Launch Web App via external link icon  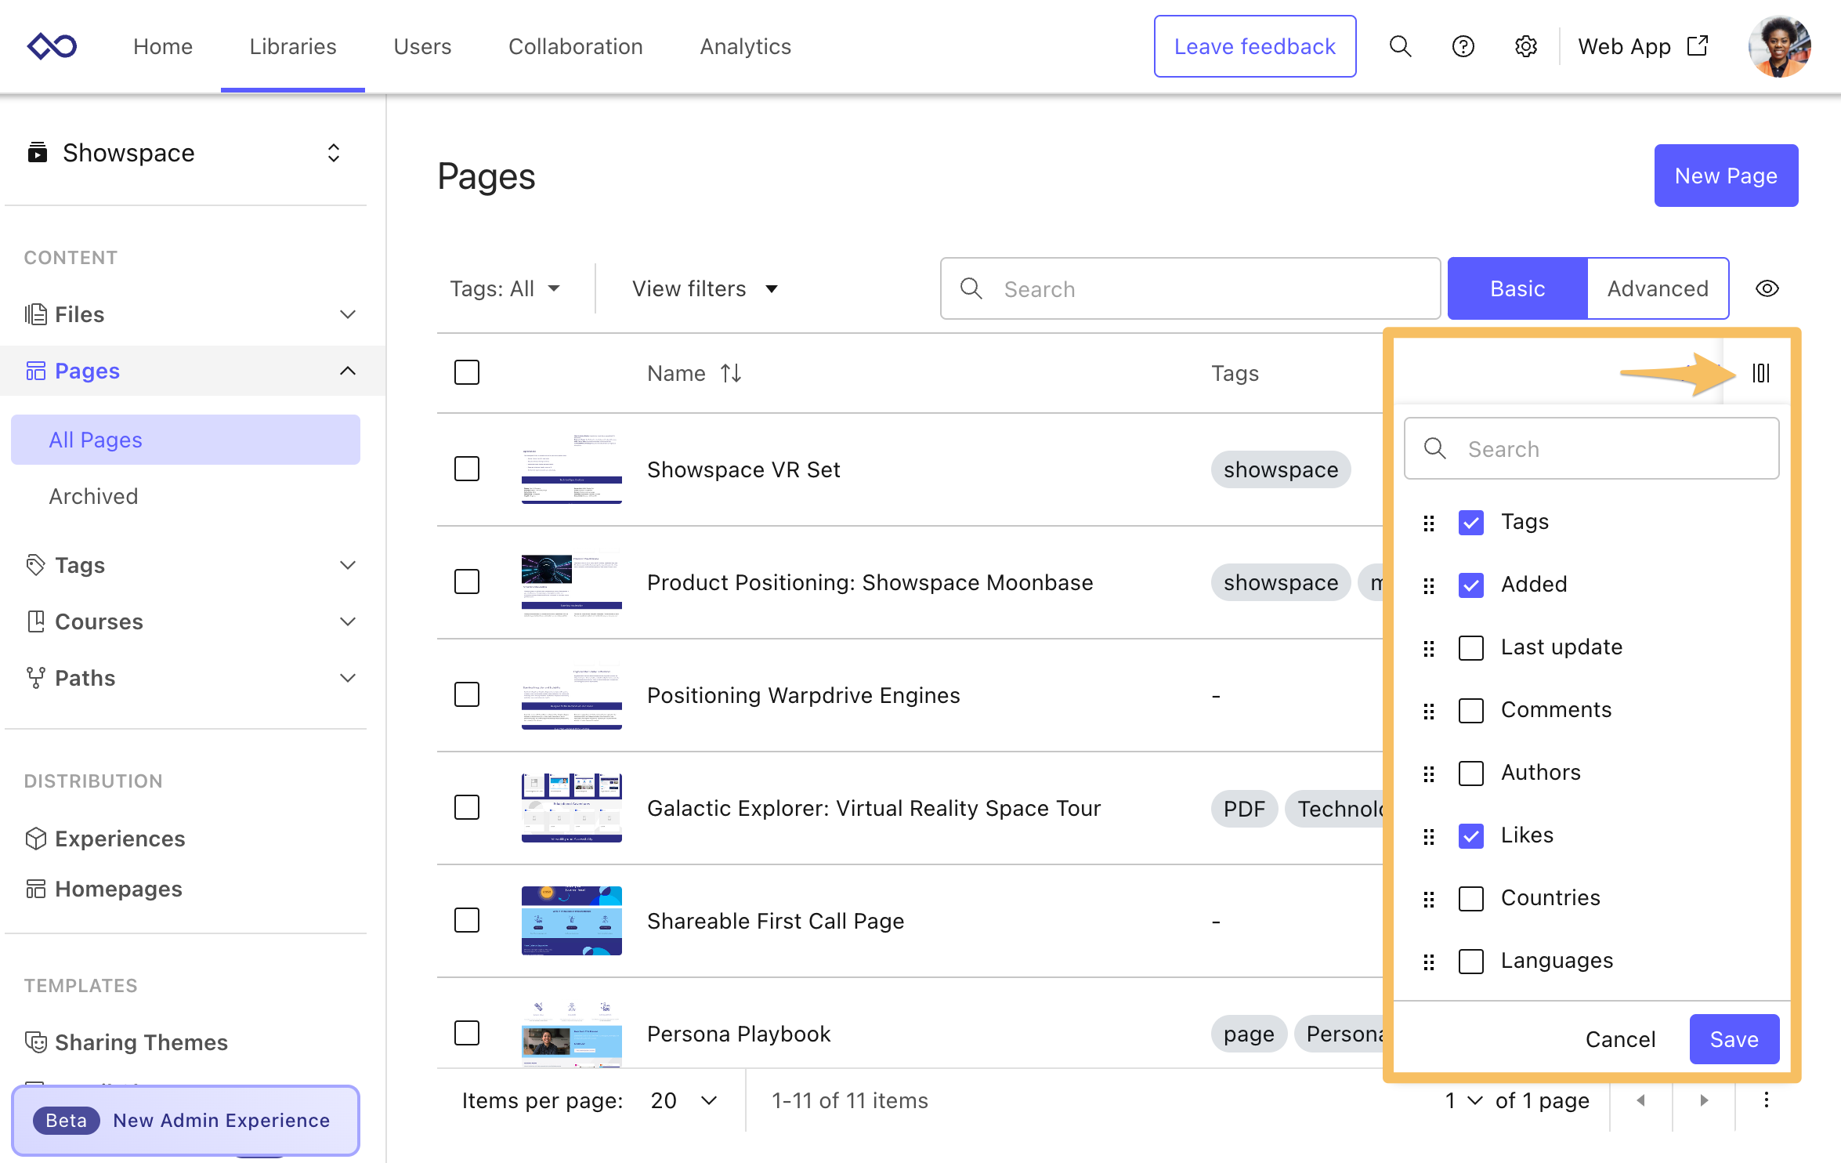pos(1697,45)
